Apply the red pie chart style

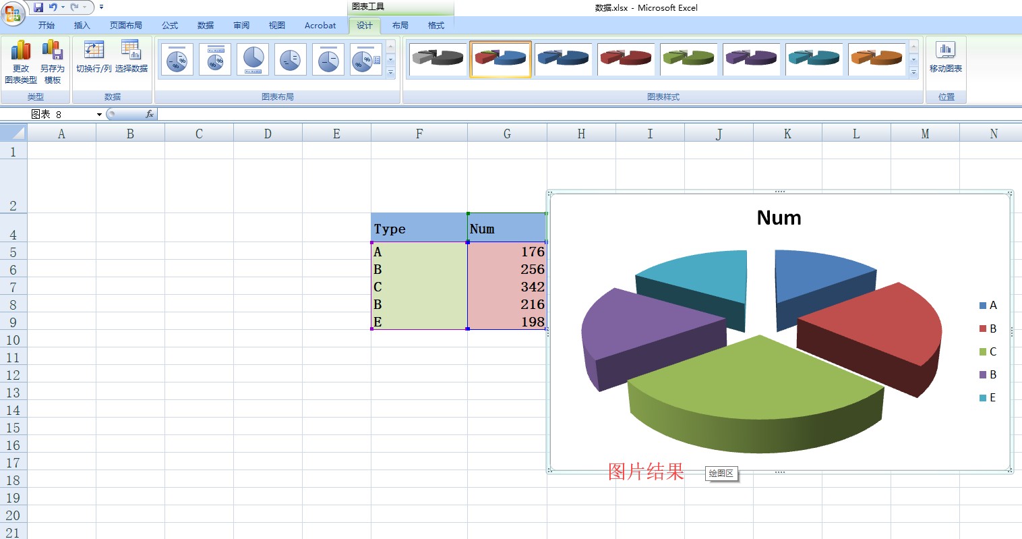(x=626, y=59)
